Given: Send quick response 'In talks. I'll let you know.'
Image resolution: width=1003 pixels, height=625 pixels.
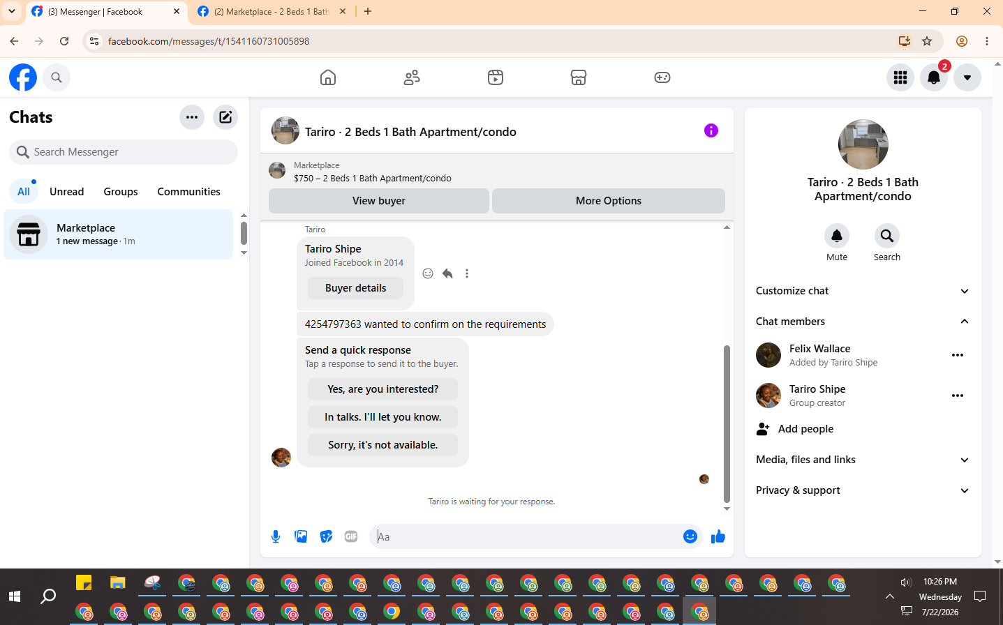Looking at the screenshot, I should tap(383, 417).
